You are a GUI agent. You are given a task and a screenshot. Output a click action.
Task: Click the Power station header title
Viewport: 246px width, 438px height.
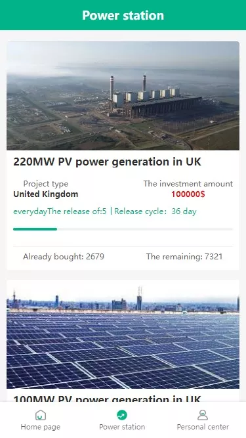(x=123, y=15)
